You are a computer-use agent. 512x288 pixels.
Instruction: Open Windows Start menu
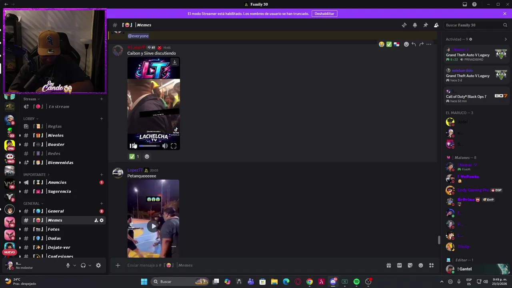144,282
